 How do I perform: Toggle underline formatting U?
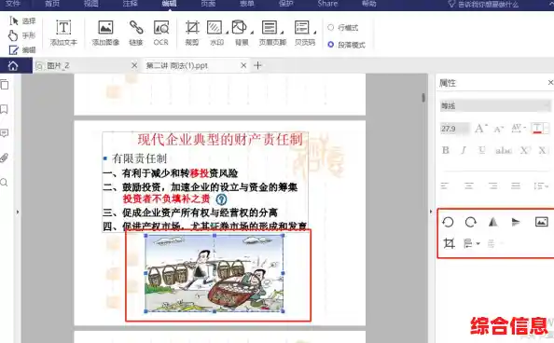[x=482, y=150]
